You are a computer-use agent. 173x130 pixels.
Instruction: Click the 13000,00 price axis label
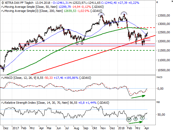164,24
